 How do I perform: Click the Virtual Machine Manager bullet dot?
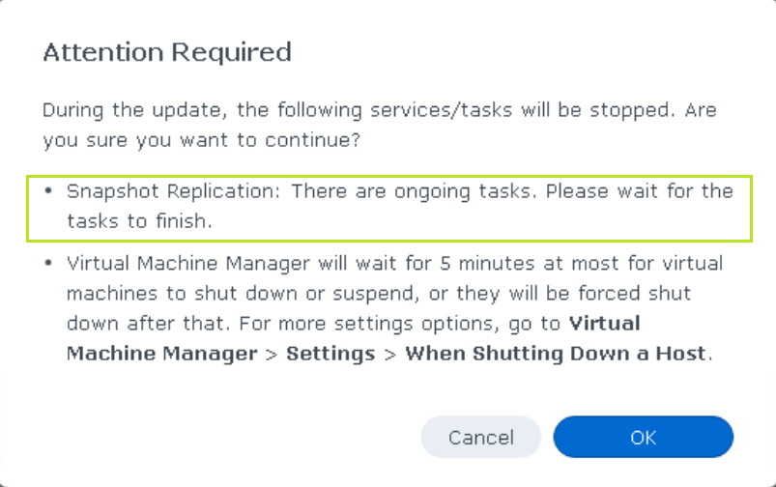point(48,264)
